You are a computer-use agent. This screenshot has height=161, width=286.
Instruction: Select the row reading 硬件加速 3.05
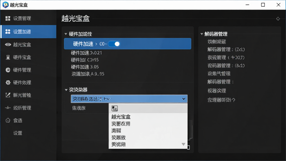(x=85, y=67)
